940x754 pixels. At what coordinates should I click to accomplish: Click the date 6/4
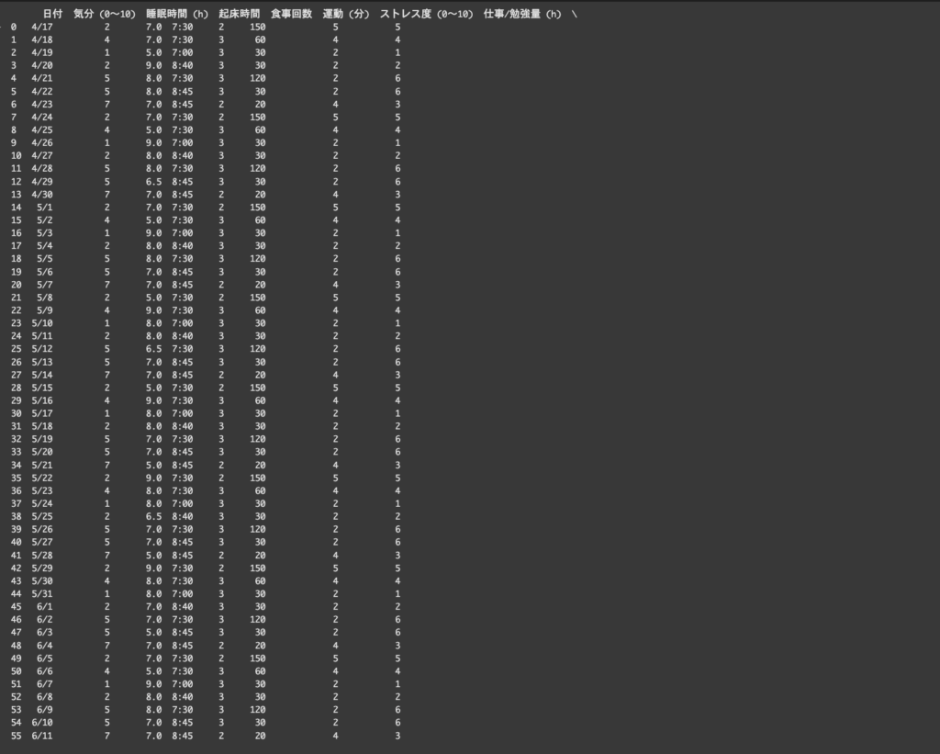(x=44, y=646)
